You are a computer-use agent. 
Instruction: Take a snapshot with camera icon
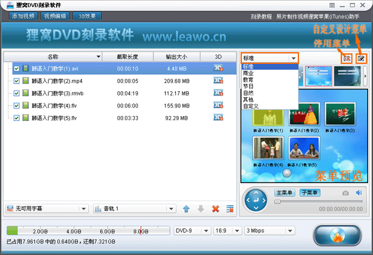pos(346,193)
